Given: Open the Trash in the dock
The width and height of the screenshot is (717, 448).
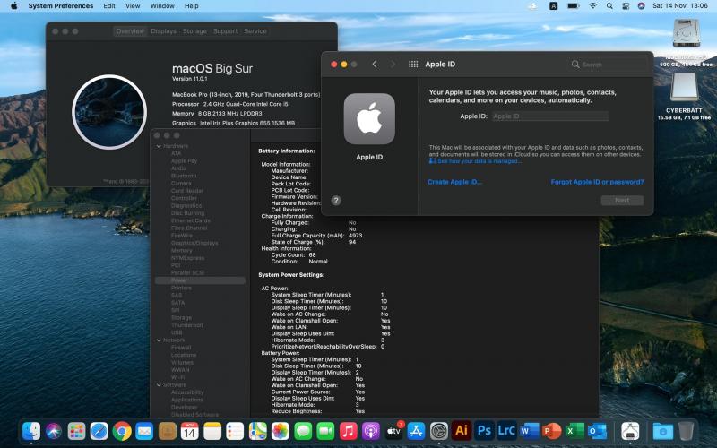Looking at the screenshot, I should click(686, 431).
